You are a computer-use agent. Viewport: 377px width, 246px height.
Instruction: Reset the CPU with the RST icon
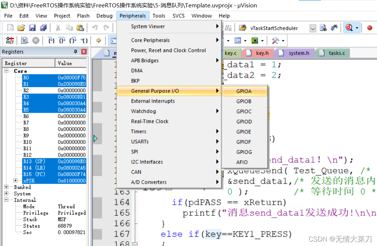click(x=10, y=40)
